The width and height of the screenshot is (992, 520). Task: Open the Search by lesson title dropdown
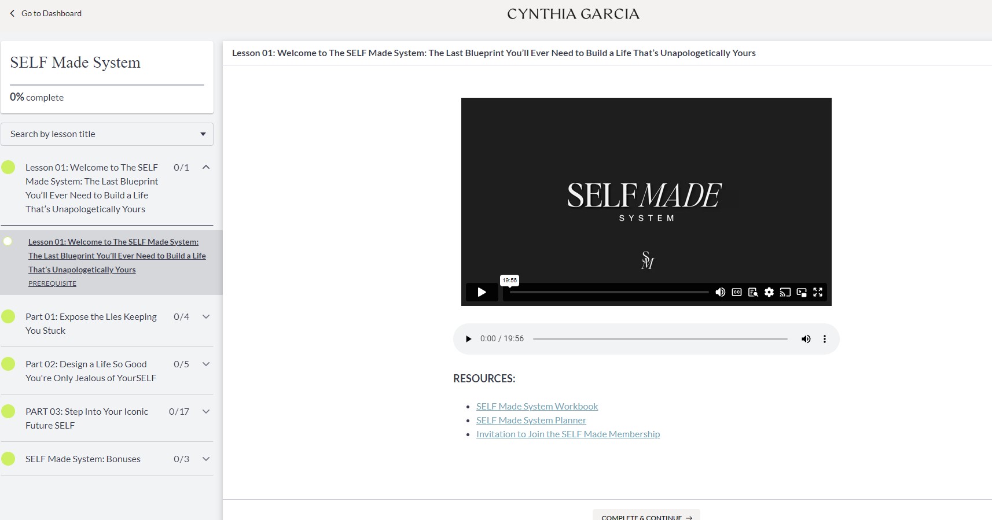click(107, 134)
